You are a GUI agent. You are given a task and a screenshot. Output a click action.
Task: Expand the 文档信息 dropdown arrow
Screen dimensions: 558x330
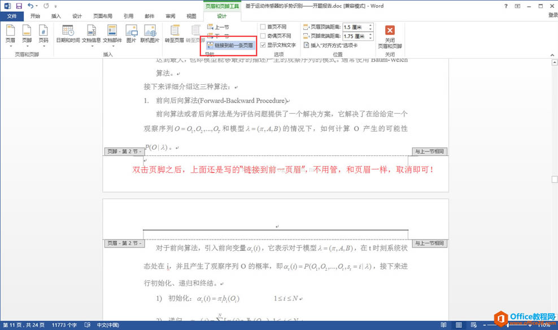pyautogui.click(x=91, y=46)
